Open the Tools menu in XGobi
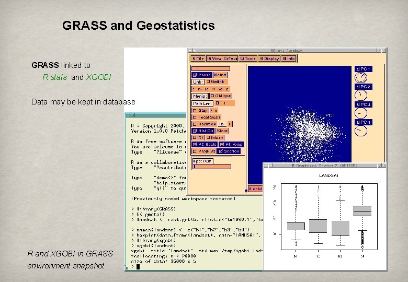The height and width of the screenshot is (282, 408). [x=248, y=58]
